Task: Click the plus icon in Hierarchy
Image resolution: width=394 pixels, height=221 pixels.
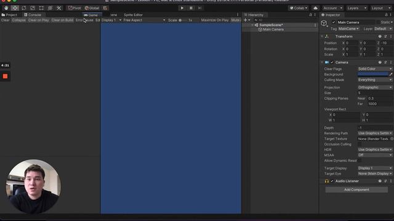Action: (x=246, y=20)
